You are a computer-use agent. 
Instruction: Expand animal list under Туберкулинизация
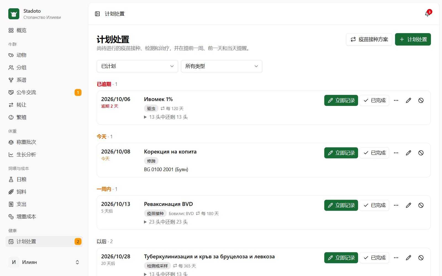[166, 274]
